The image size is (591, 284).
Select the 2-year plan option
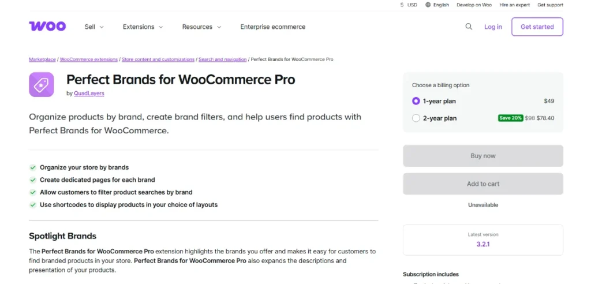416,118
